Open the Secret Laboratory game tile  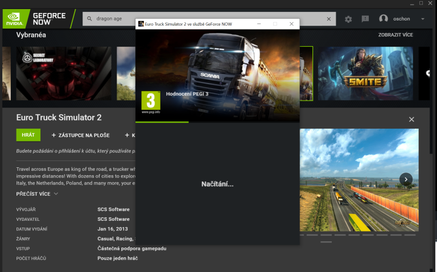[64, 73]
